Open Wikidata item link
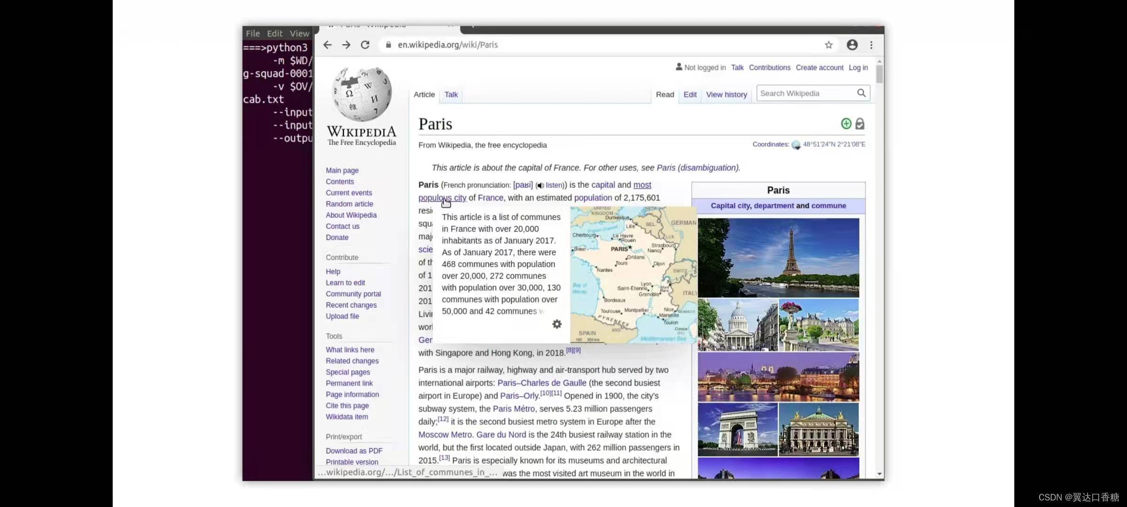Image resolution: width=1127 pixels, height=507 pixels. [x=347, y=417]
